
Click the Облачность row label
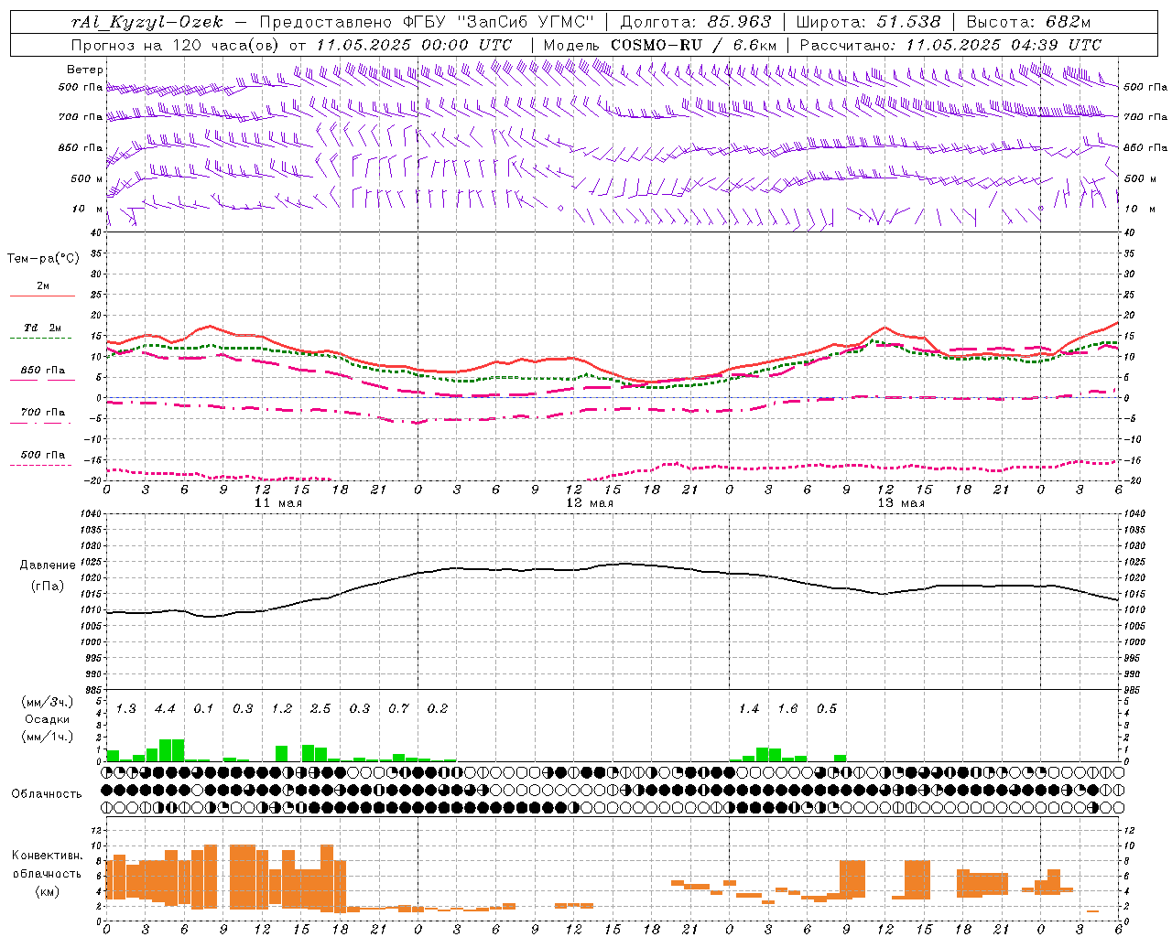47,793
